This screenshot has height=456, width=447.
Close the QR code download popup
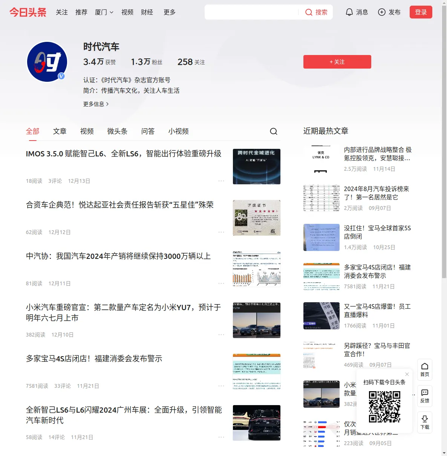[x=407, y=374]
